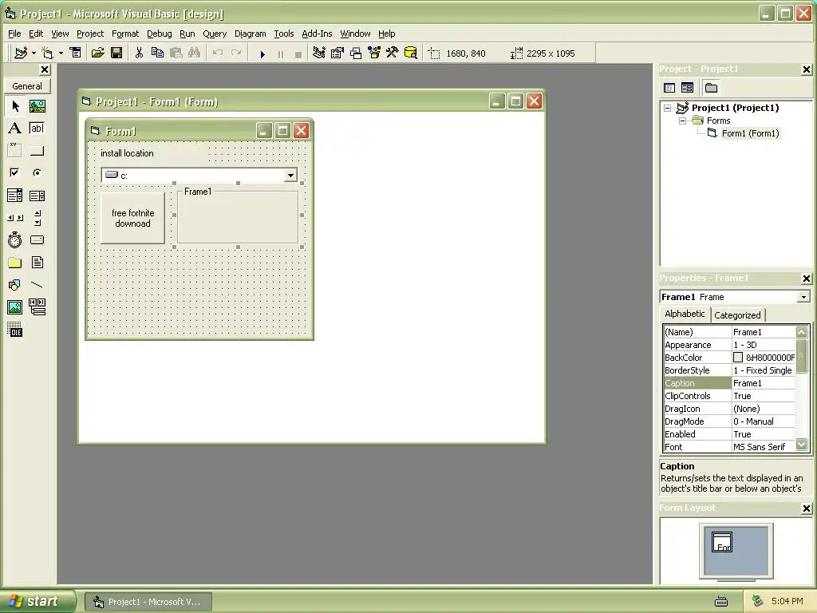Select the Frame control tool
Screen dimensions: 817x613
coord(14,151)
